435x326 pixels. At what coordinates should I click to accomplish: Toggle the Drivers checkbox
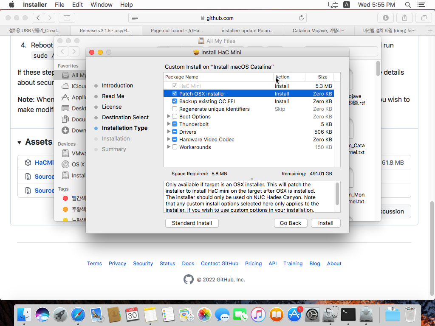175,132
